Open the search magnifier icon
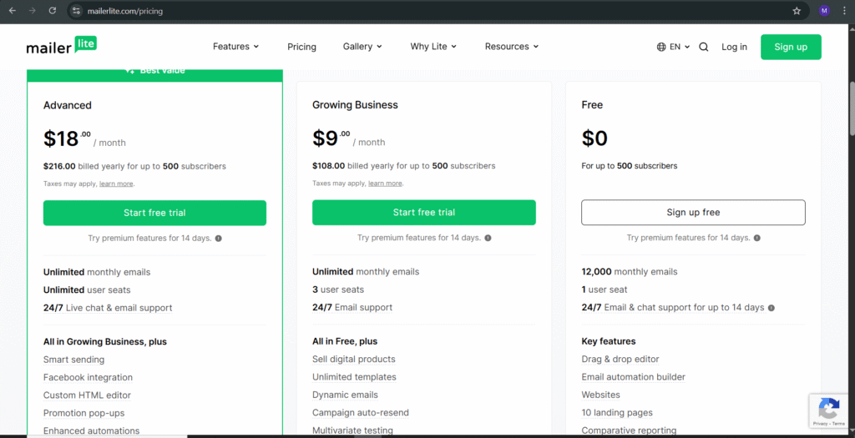The image size is (855, 438). point(703,47)
